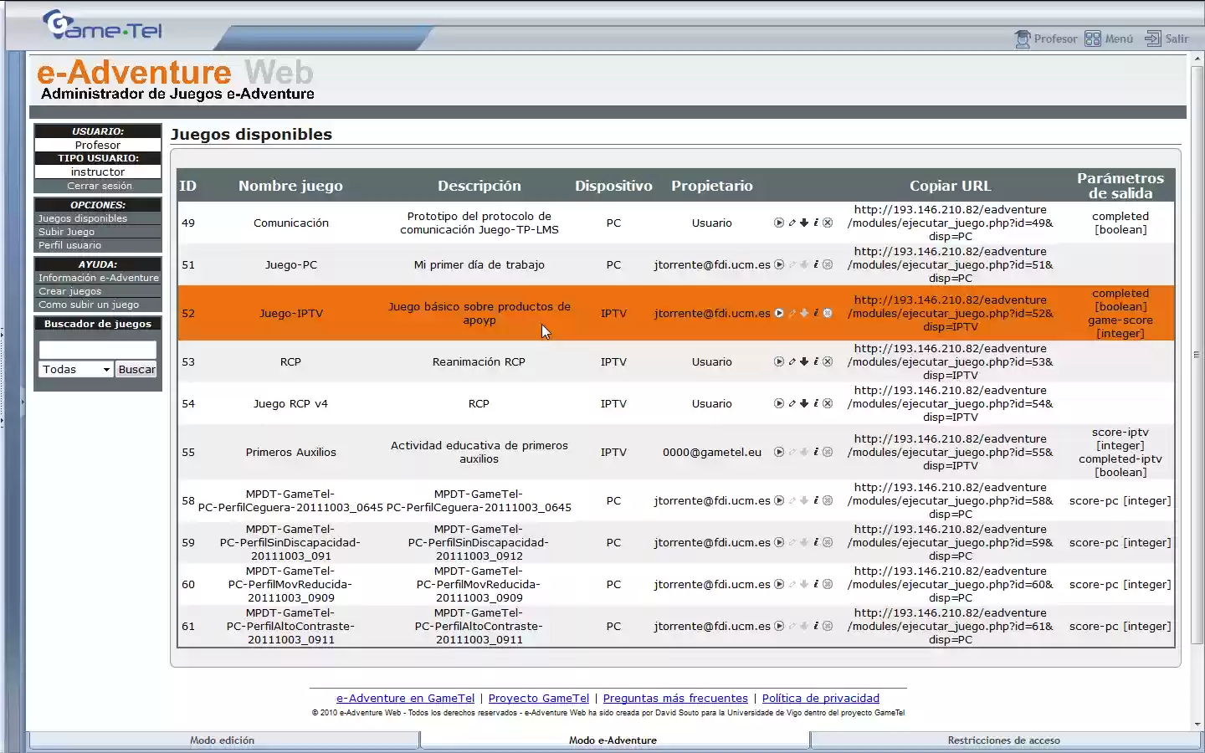The image size is (1205, 753).
Task: Delete the Juego-IPTV game
Action: tap(828, 313)
